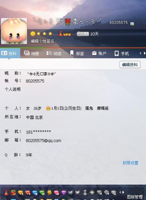
Task: Click the yellow diamond icon in bottom bar
Action: [x=20, y=192]
